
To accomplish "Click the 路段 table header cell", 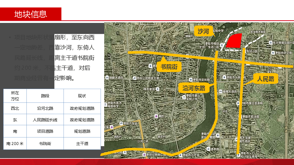I will [x=45, y=96].
